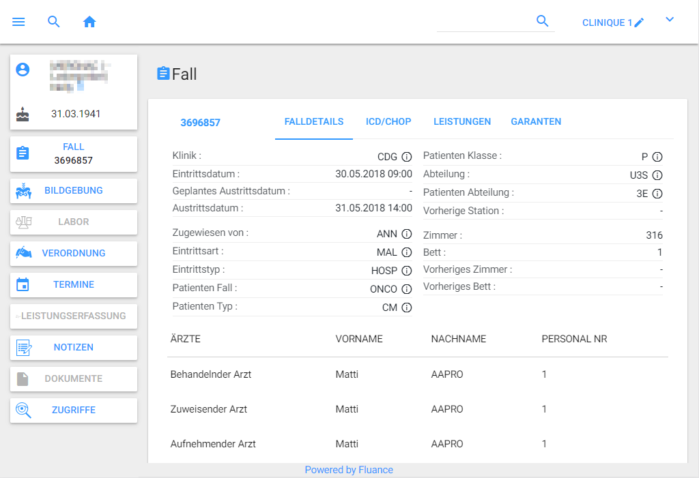
Task: Expand the top-right user dropdown chevron
Action: coord(670,20)
